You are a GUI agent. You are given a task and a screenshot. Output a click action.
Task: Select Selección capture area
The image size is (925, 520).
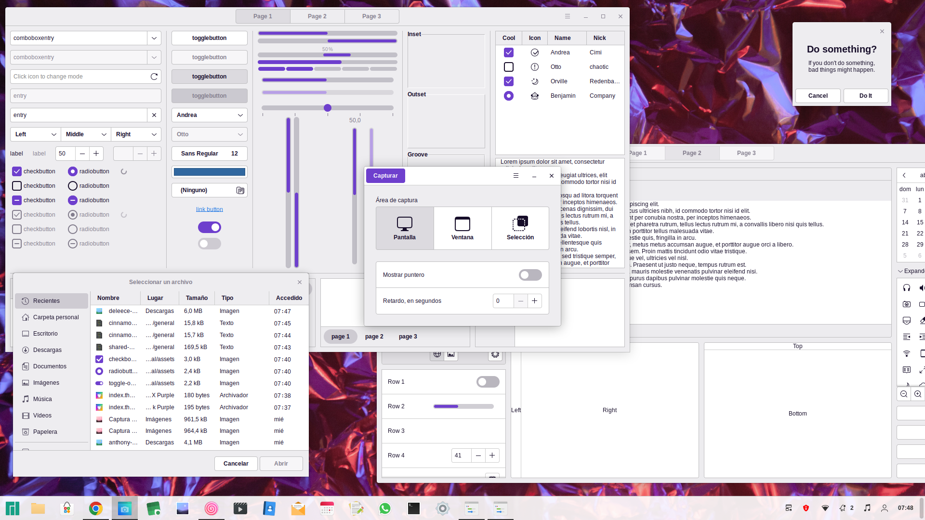[520, 228]
